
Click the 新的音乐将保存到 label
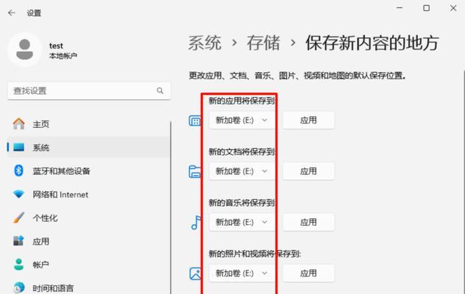[x=242, y=203]
